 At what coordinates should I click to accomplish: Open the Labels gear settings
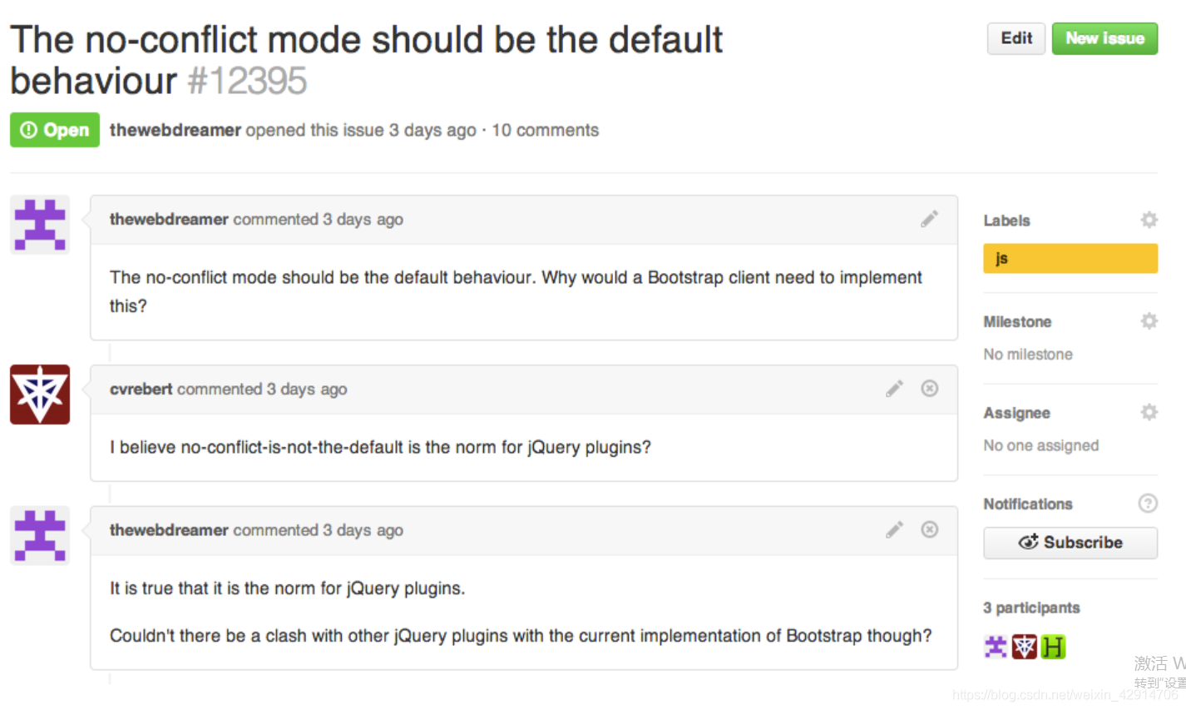[x=1149, y=220]
